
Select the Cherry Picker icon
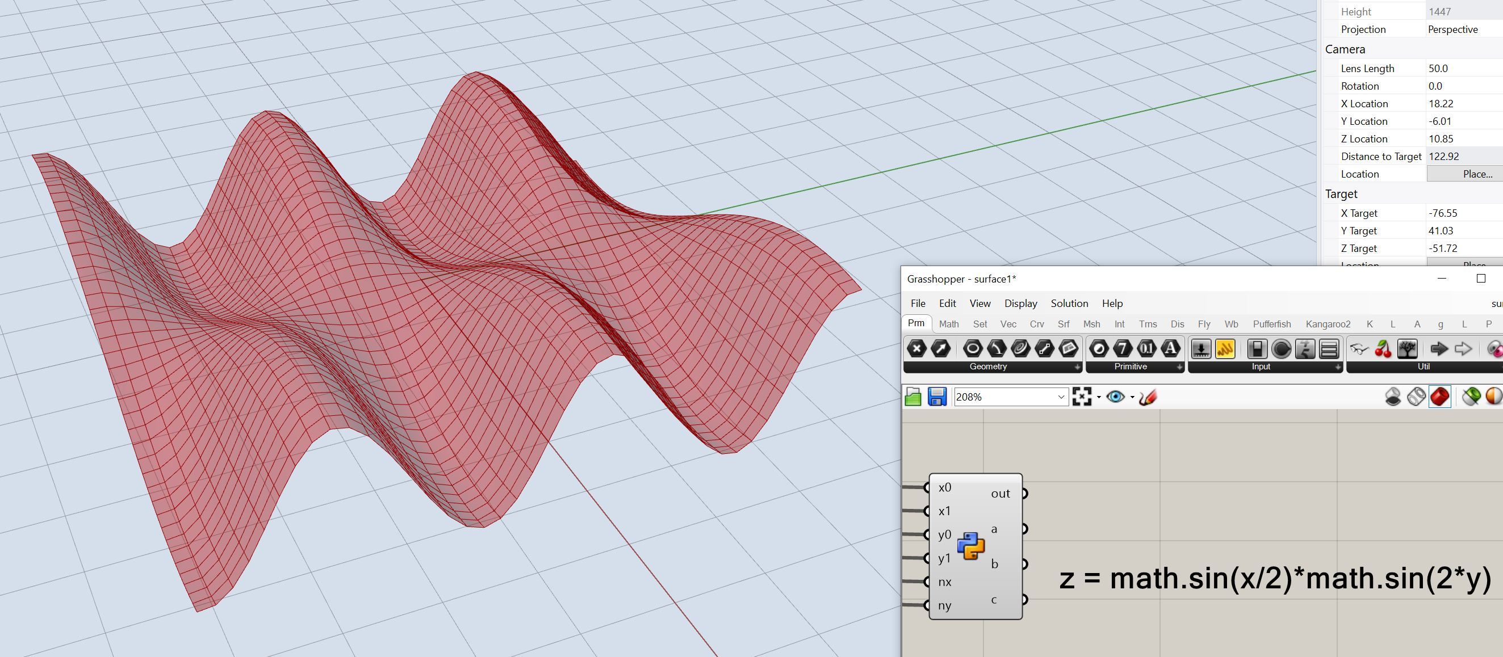coord(1383,348)
